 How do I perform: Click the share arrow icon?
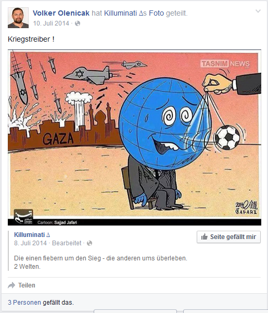click(x=11, y=285)
